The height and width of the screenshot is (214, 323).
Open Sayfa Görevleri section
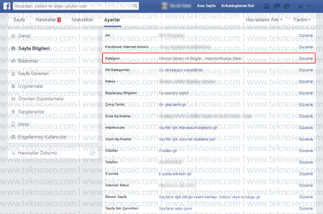[53, 74]
